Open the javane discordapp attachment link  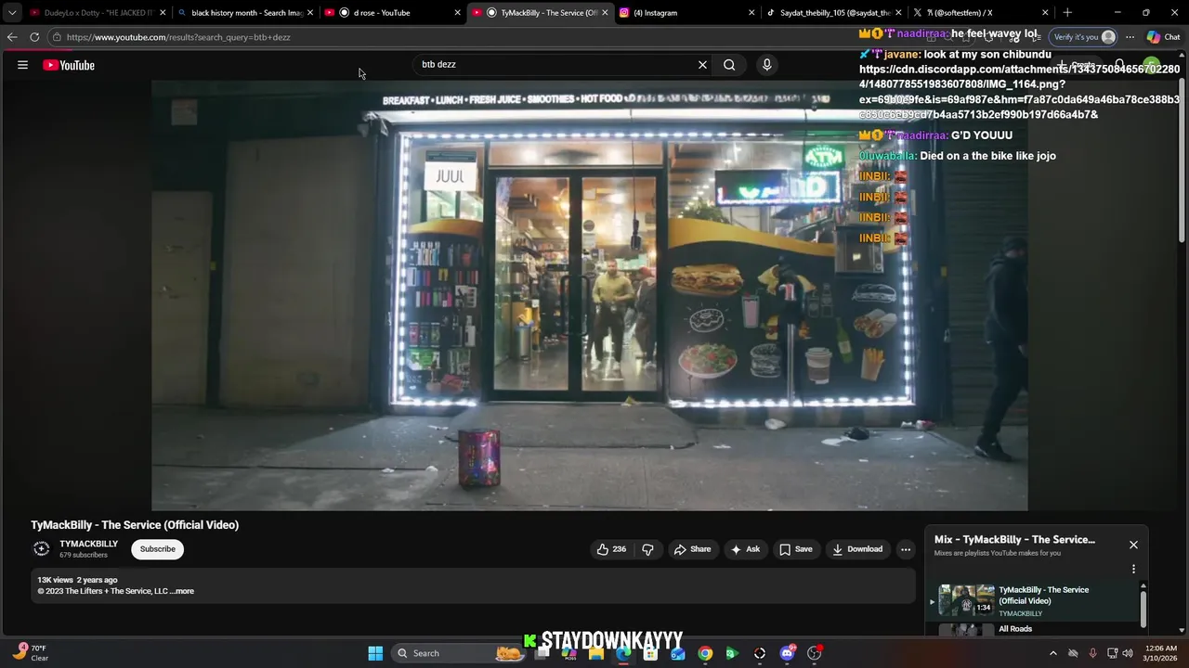pos(1019,92)
